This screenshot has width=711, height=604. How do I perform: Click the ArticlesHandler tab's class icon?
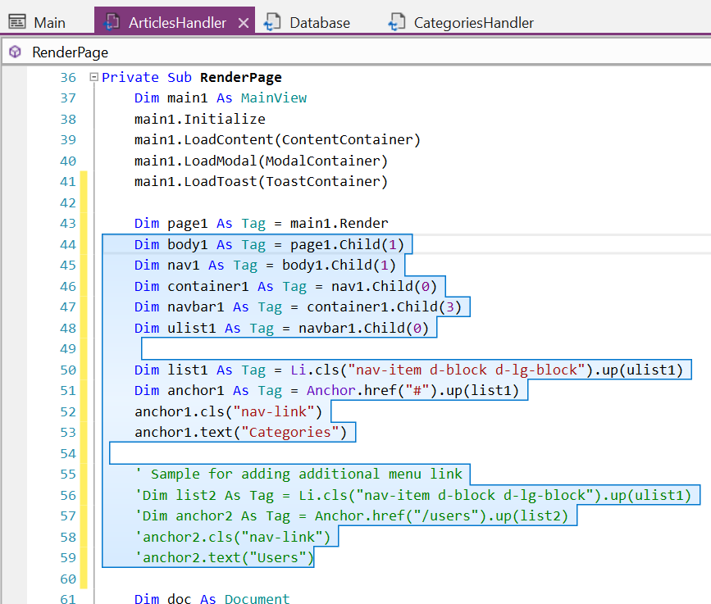click(x=112, y=22)
